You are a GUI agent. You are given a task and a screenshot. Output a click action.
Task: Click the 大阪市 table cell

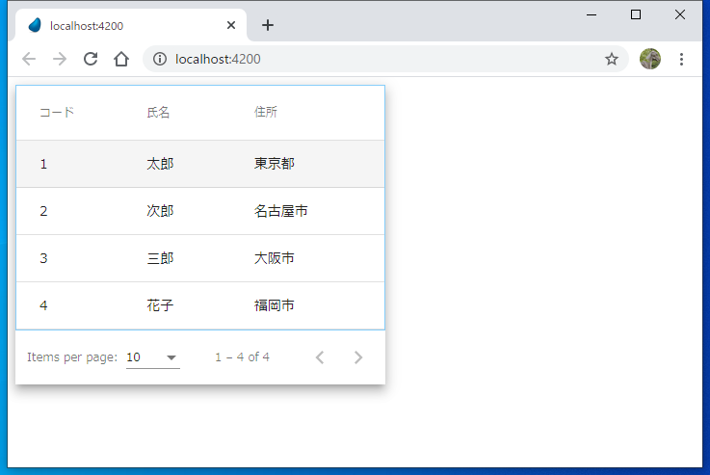(274, 258)
